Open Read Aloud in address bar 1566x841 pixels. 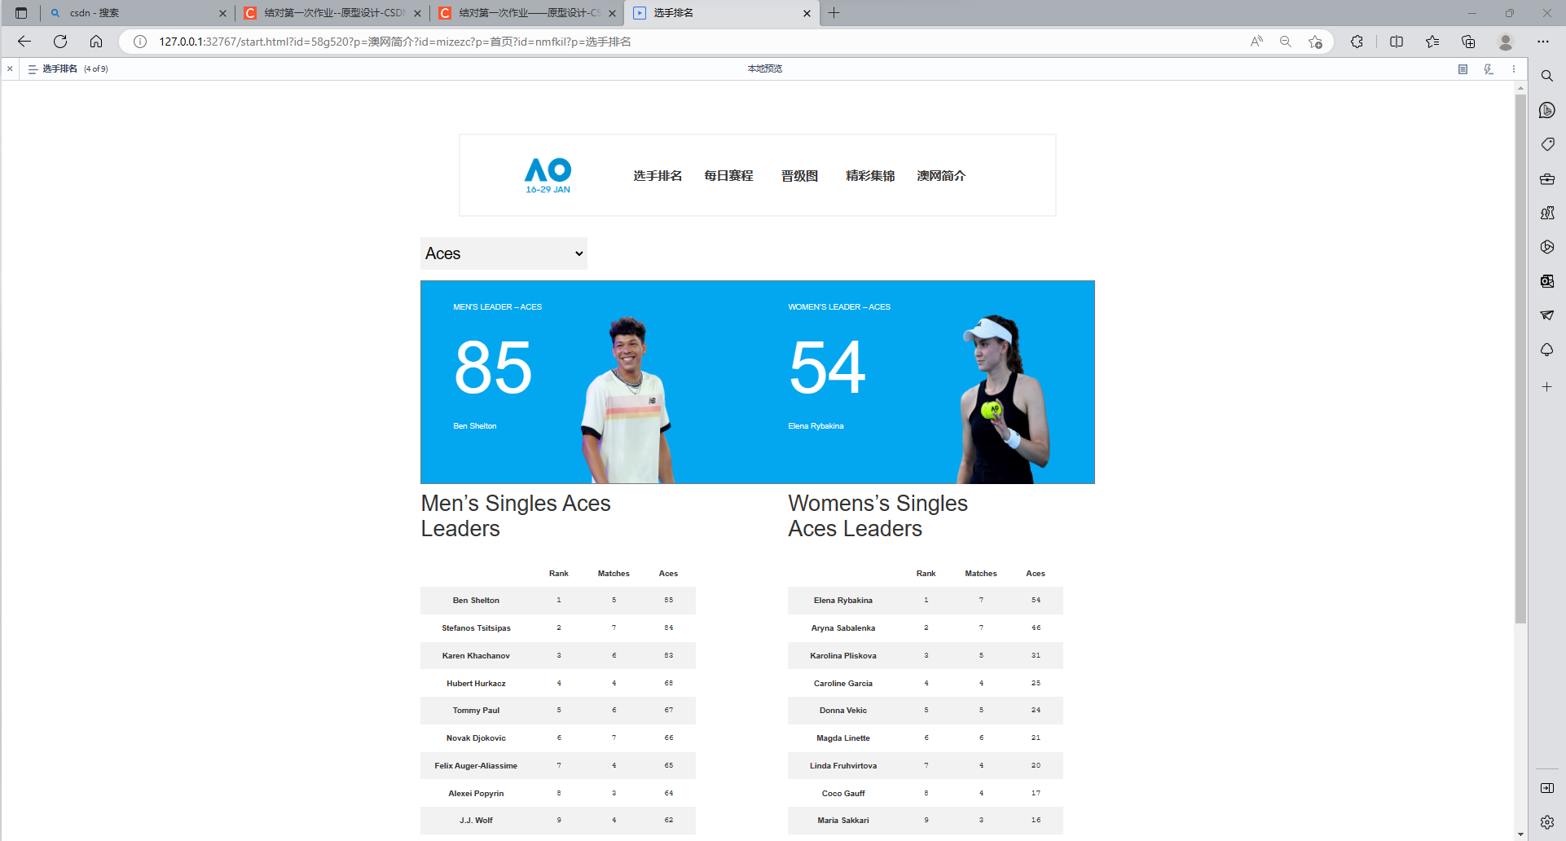coord(1256,42)
